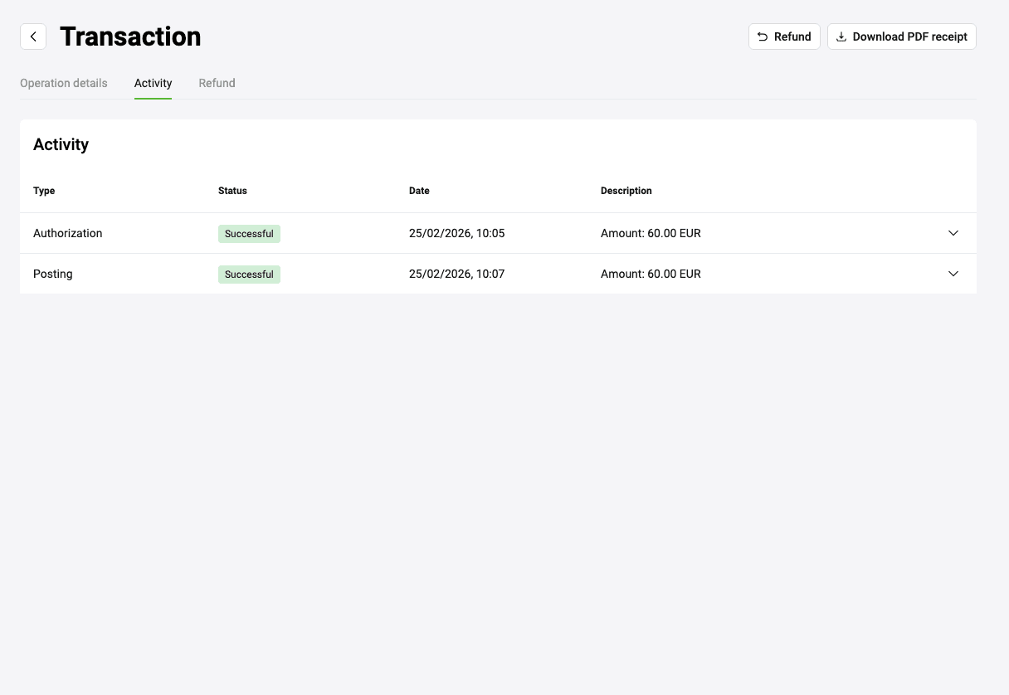This screenshot has height=695, width=1009.
Task: Click the Description column header
Action: click(626, 191)
